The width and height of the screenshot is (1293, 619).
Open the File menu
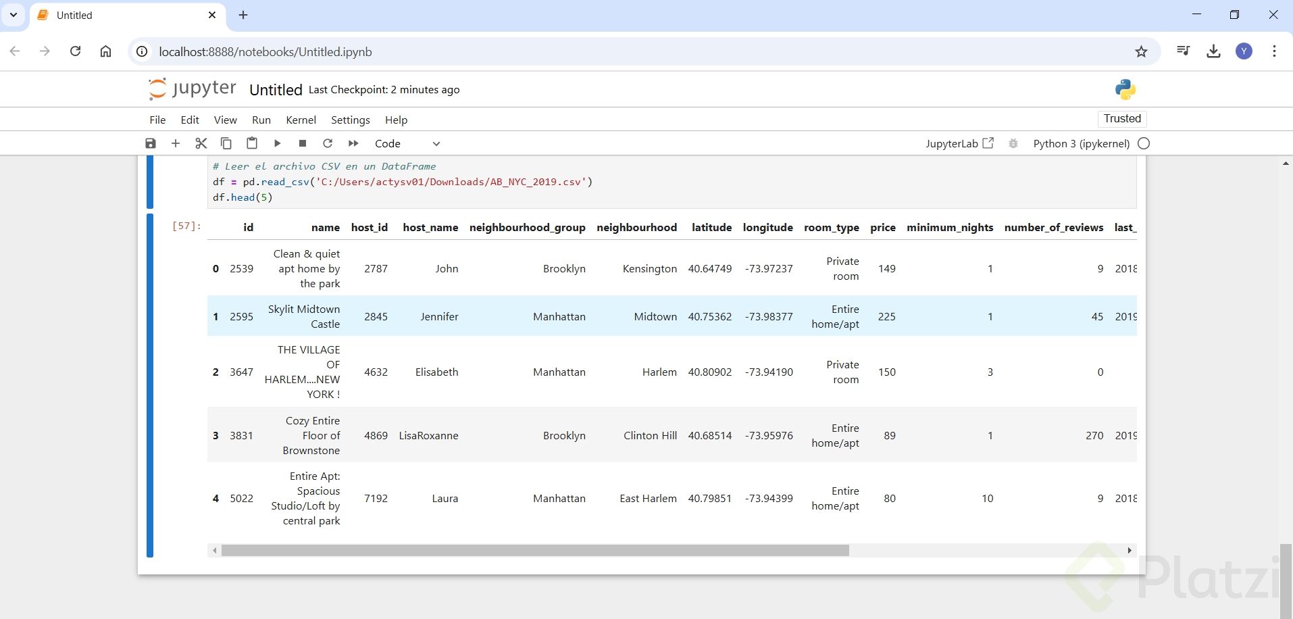157,120
